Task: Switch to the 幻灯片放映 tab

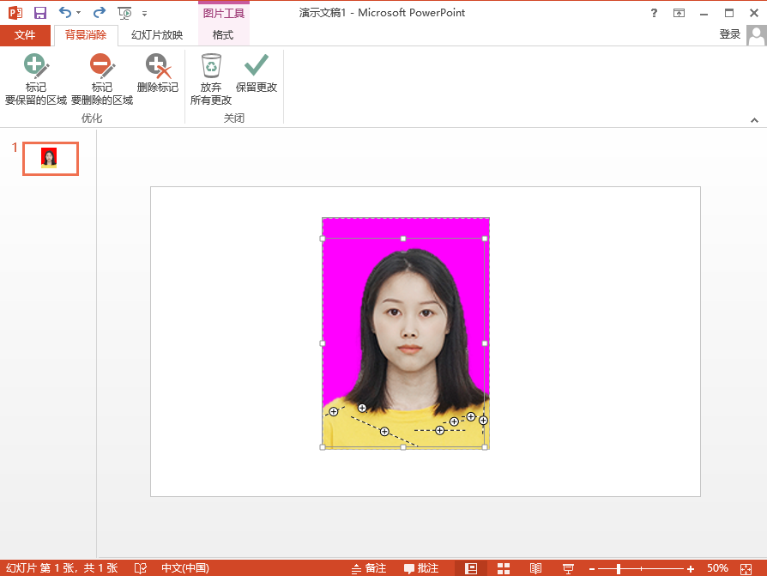Action: click(157, 35)
